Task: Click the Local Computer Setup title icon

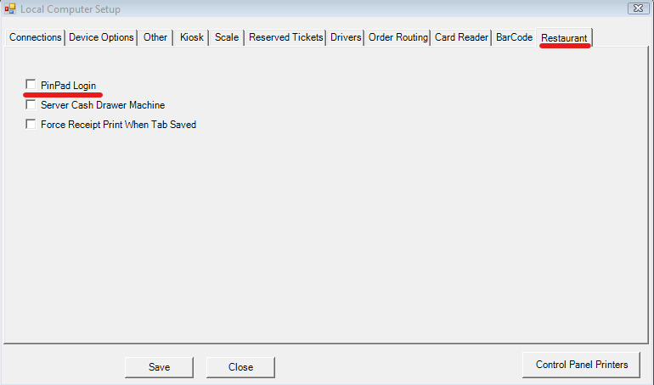Action: (x=10, y=9)
